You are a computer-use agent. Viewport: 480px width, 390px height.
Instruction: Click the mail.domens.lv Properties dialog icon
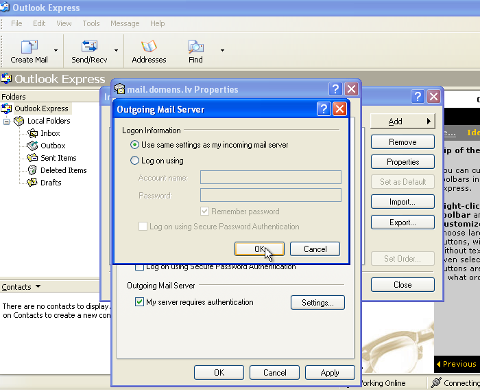coord(119,89)
